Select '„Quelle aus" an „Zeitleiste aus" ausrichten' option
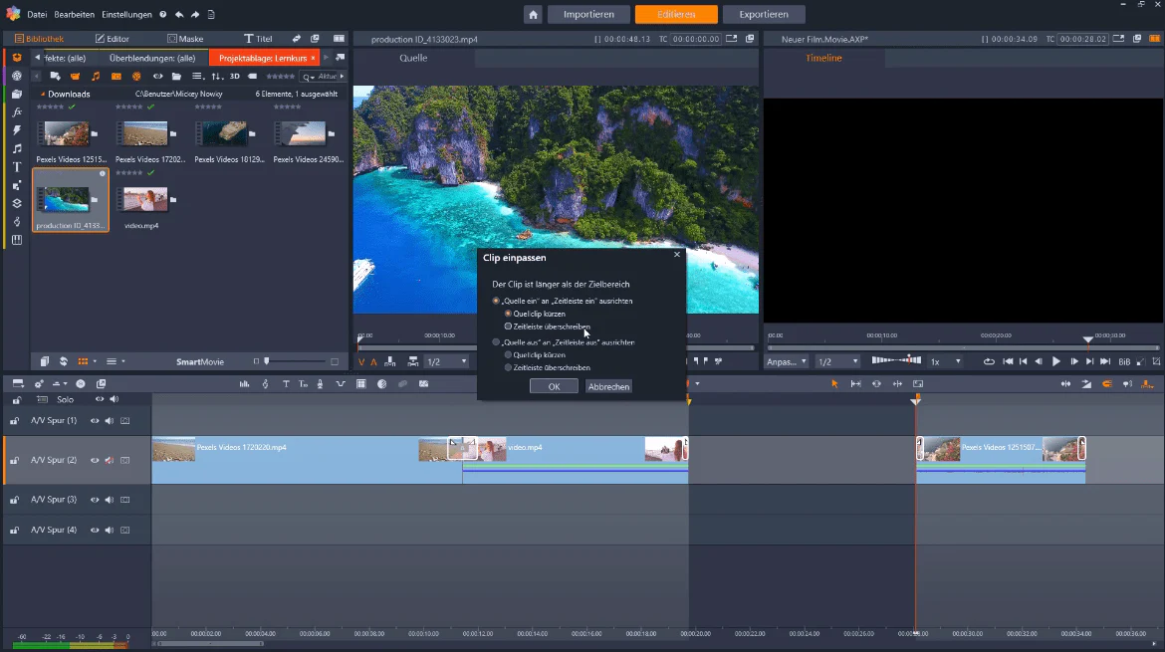 pyautogui.click(x=564, y=342)
